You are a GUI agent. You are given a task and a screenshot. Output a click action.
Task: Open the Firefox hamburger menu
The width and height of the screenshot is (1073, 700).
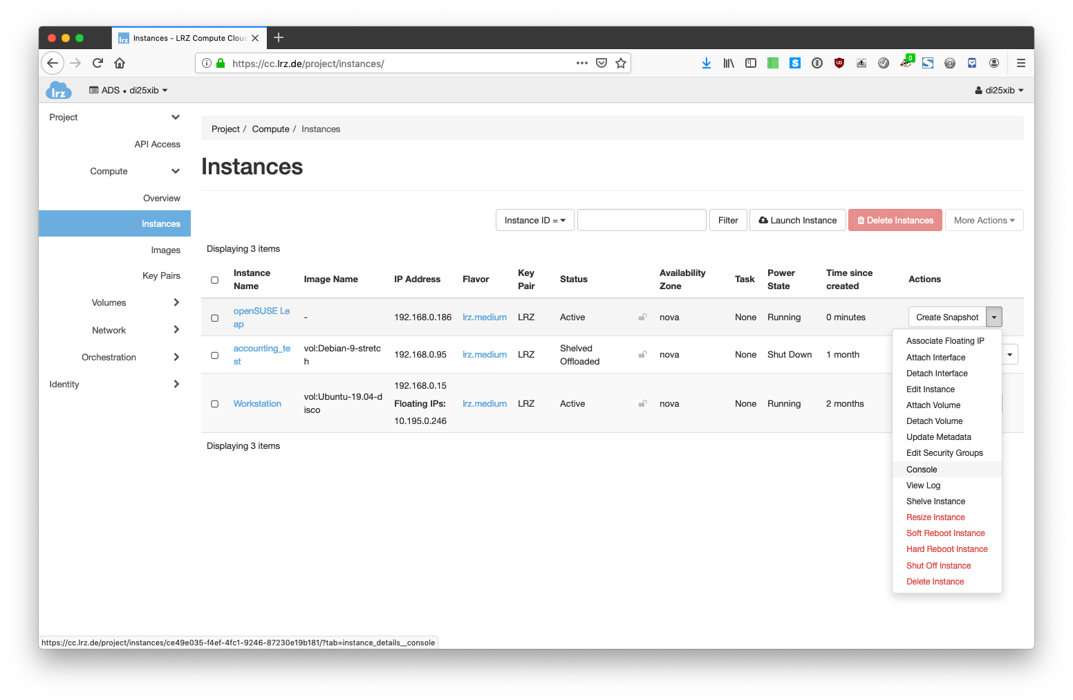click(1020, 63)
